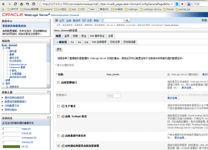Toggle the 生产模式 checkbox
The height and width of the screenshot is (150, 208).
(x=58, y=106)
